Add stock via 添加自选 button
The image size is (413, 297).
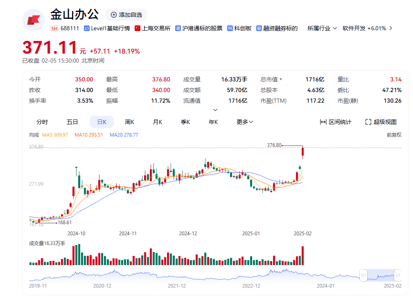coord(126,15)
